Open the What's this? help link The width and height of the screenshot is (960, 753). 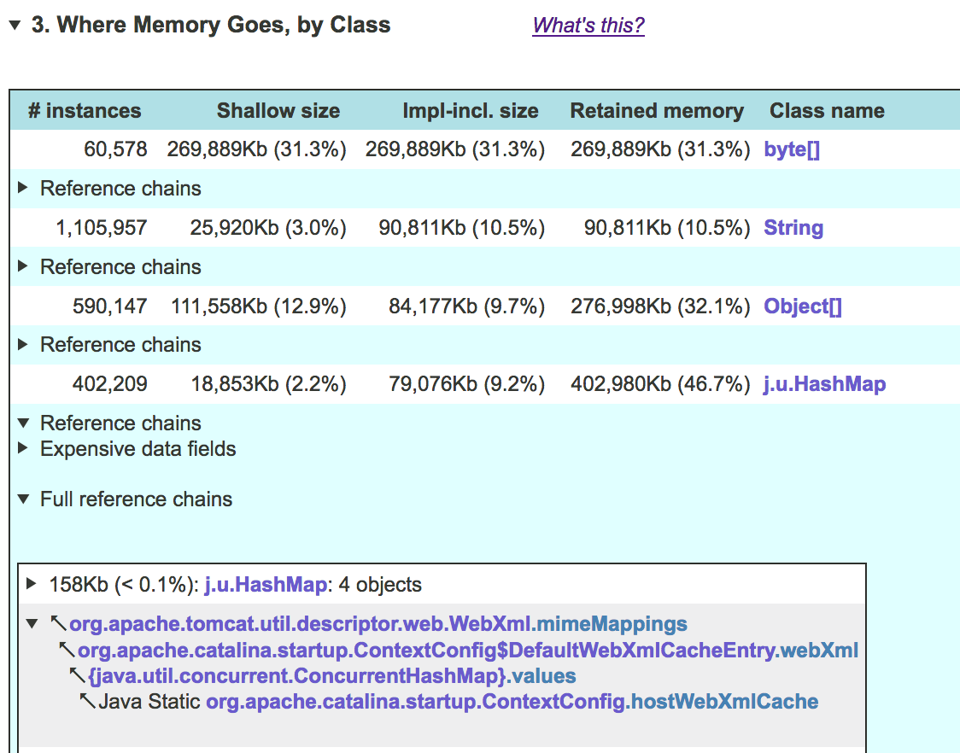pos(588,26)
